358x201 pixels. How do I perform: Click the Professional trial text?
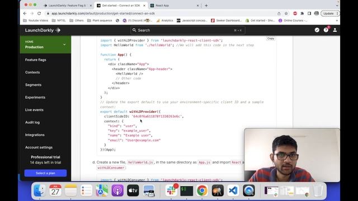(x=45, y=157)
